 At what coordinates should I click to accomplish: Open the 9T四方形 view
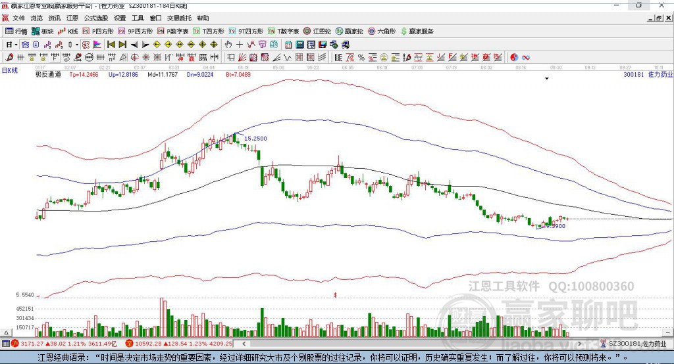[246, 31]
